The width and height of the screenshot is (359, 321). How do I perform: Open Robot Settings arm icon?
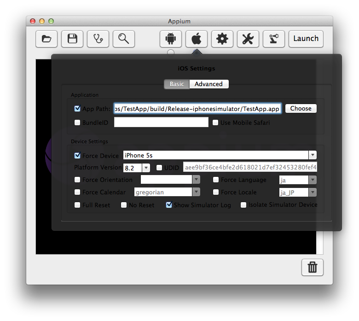coord(273,39)
